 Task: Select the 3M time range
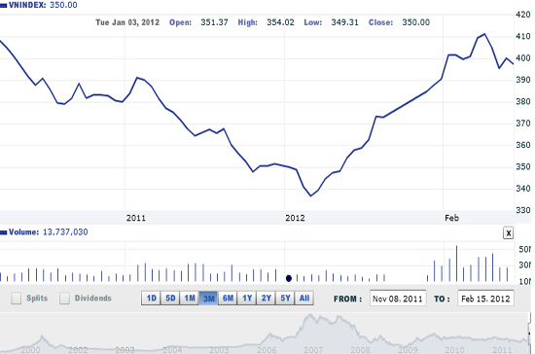click(x=208, y=299)
